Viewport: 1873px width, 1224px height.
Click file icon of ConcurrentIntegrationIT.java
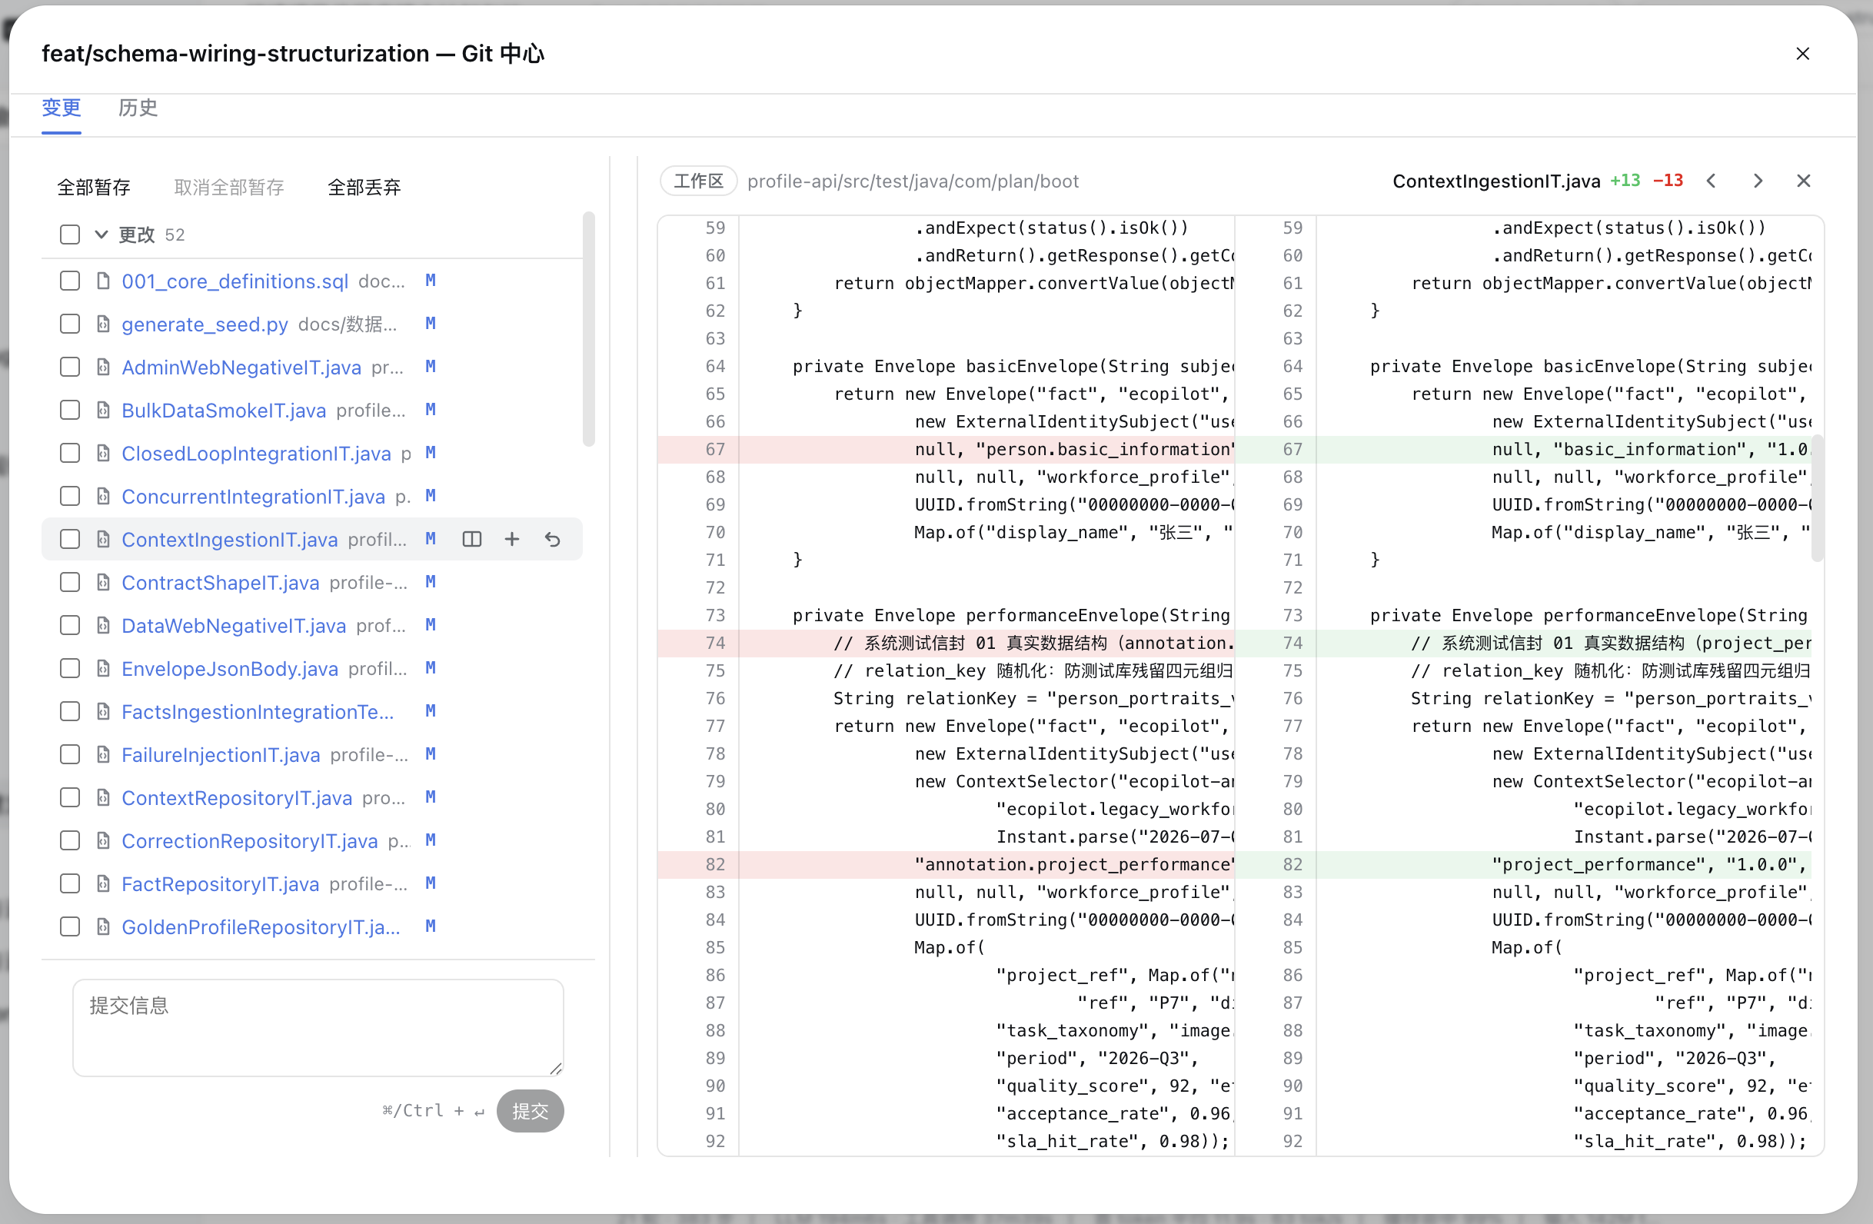(103, 496)
